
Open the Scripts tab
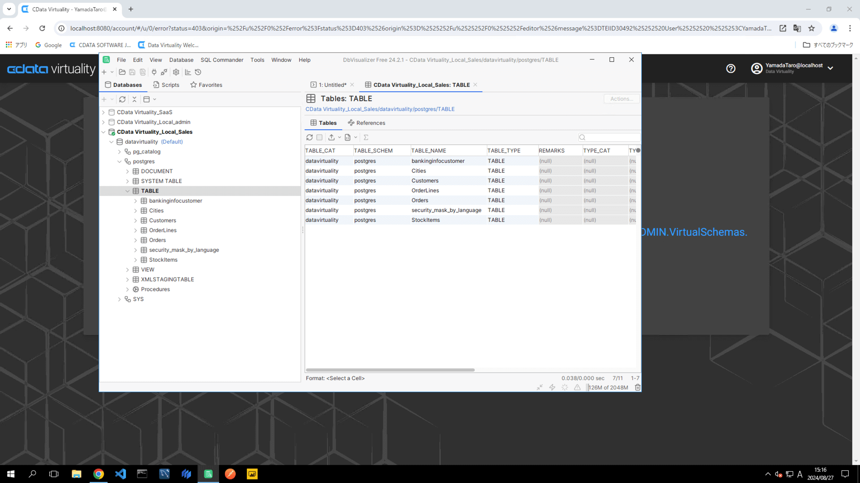point(166,85)
